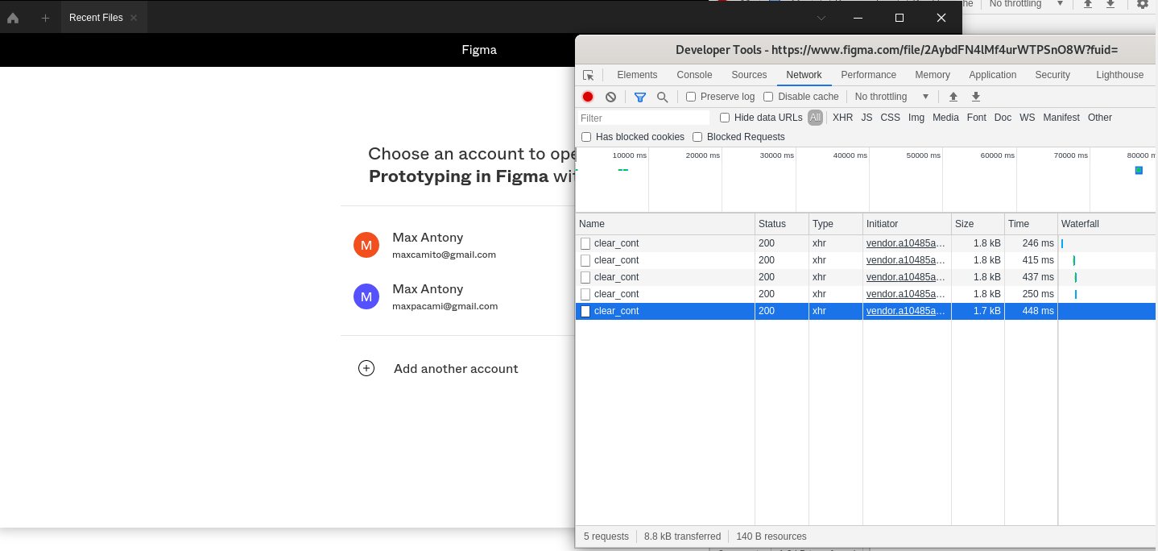Screen dimensions: 1158x551
Task: Sort by Waterfall column header
Action: pyautogui.click(x=1107, y=224)
